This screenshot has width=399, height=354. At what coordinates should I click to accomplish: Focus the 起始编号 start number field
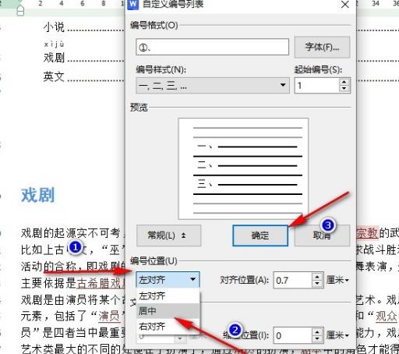[316, 85]
